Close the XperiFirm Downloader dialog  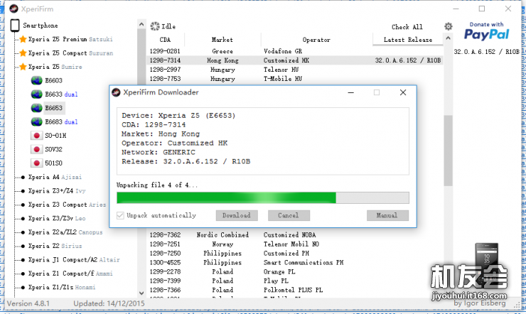[403, 92]
